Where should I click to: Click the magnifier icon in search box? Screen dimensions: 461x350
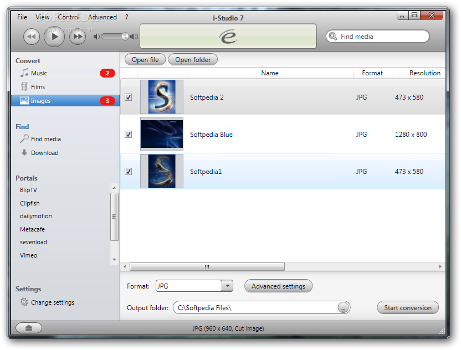[333, 37]
